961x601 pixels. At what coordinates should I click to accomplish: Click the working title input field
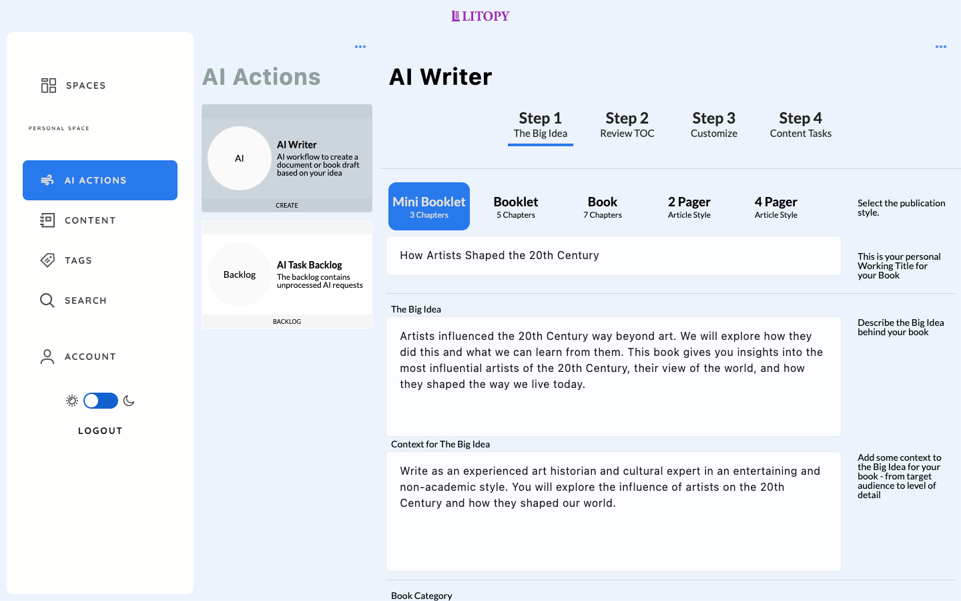coord(613,256)
